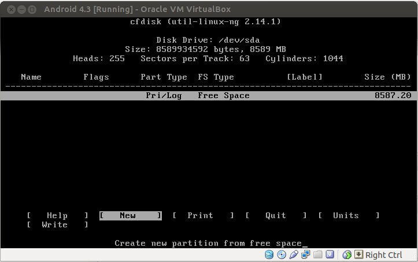Click the hard disk activity status icon
The image size is (418, 262).
(269, 254)
